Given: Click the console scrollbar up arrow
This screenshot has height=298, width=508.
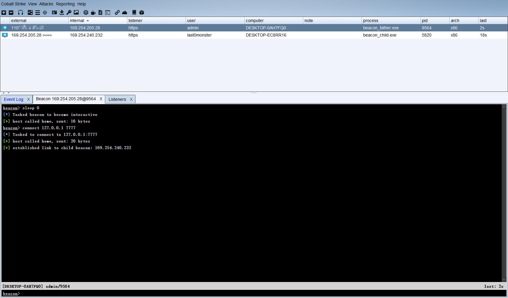Looking at the screenshot, I should coord(504,107).
